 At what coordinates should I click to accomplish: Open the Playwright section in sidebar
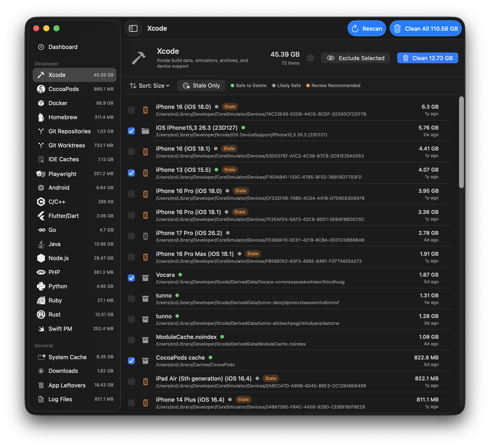click(62, 174)
